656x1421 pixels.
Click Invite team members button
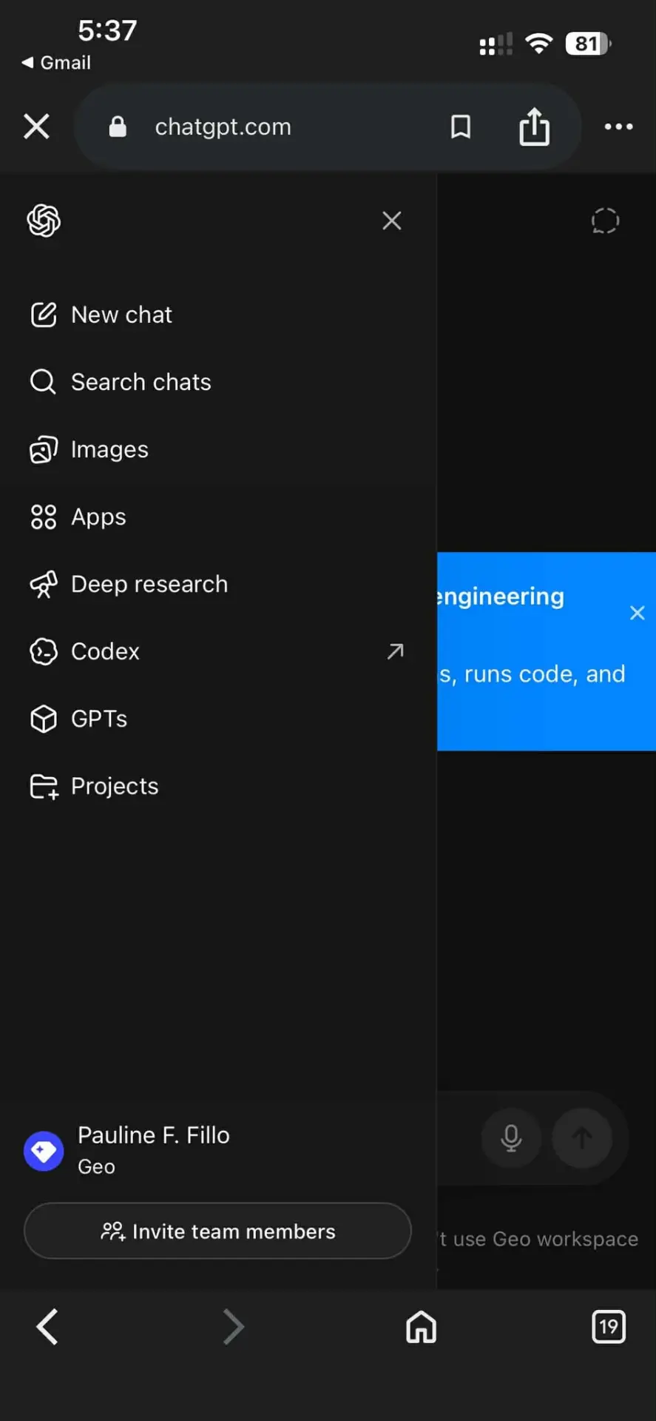click(x=217, y=1231)
